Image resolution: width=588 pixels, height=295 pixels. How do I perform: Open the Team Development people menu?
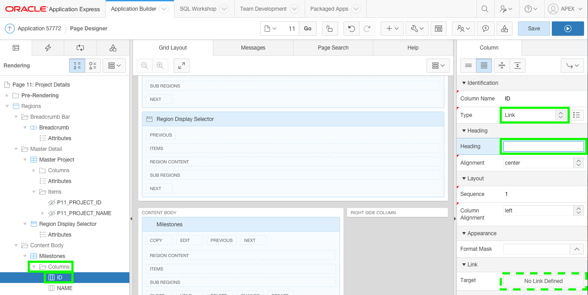tap(464, 29)
